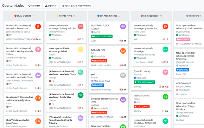Viewport: 204px width, 128px height.
Task: Click LEAD FRIO tag on golf card
Action: pos(98,85)
